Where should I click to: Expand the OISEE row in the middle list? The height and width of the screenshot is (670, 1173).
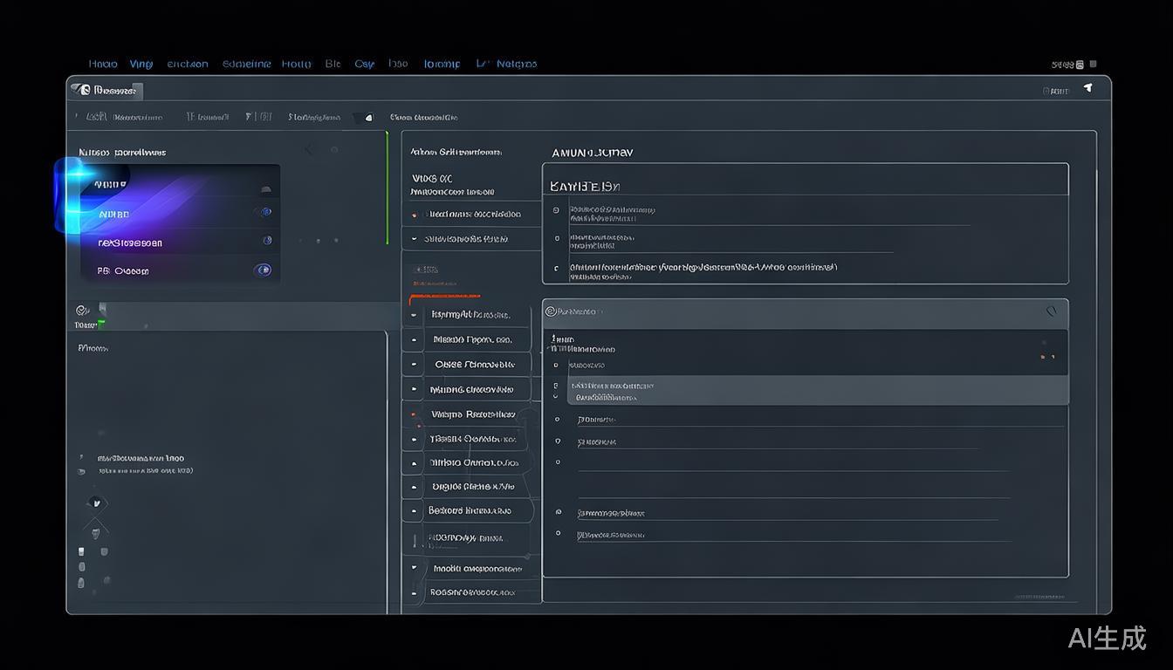coord(414,365)
